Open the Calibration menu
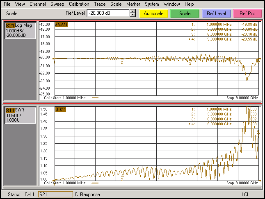This screenshot has width=265, height=199. (79, 4)
